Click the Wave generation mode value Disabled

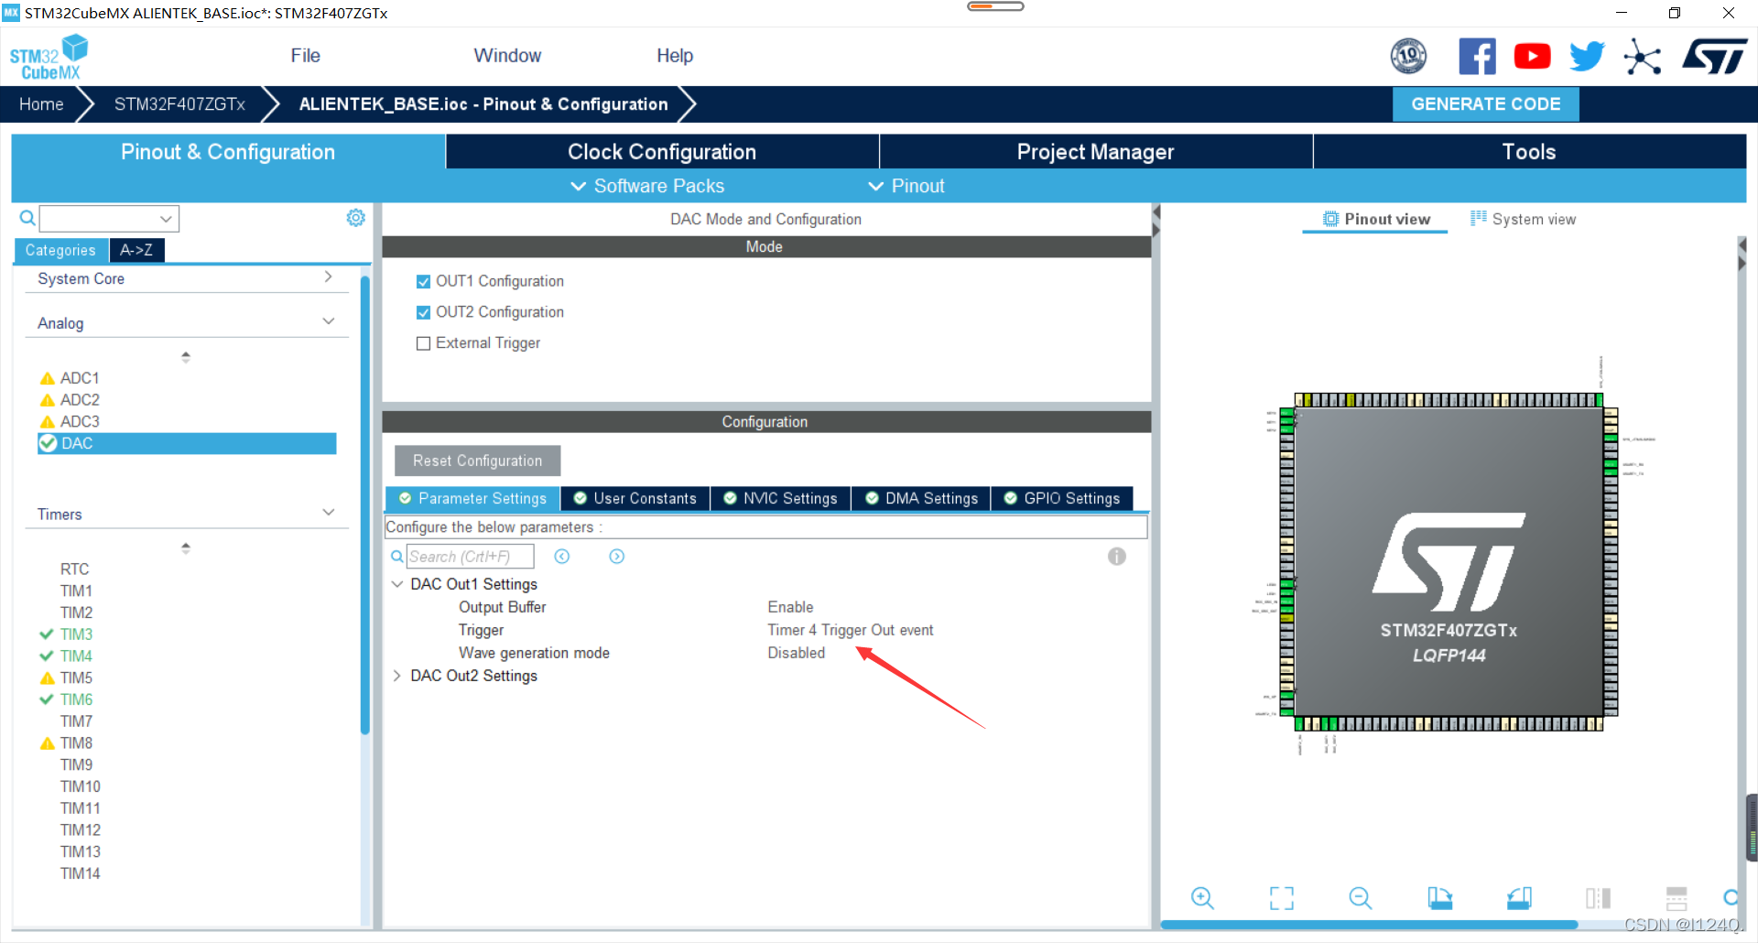click(x=796, y=653)
